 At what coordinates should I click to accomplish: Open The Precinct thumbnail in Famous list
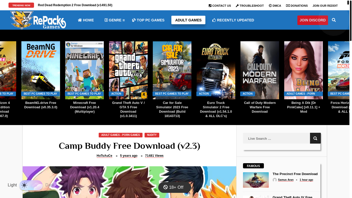(x=256, y=180)
